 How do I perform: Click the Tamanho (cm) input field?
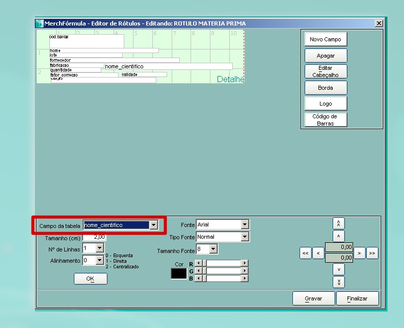point(94,237)
